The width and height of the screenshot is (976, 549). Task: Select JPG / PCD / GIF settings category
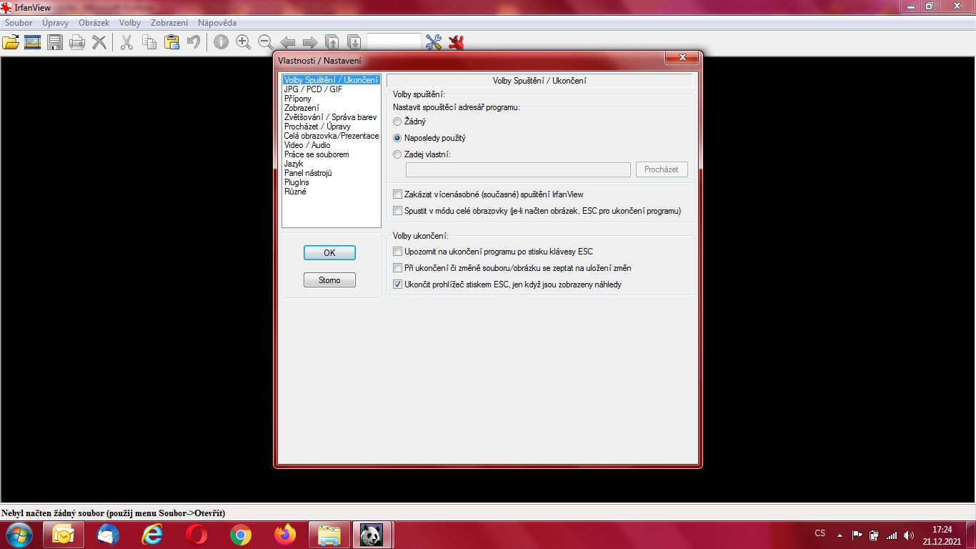pos(313,89)
